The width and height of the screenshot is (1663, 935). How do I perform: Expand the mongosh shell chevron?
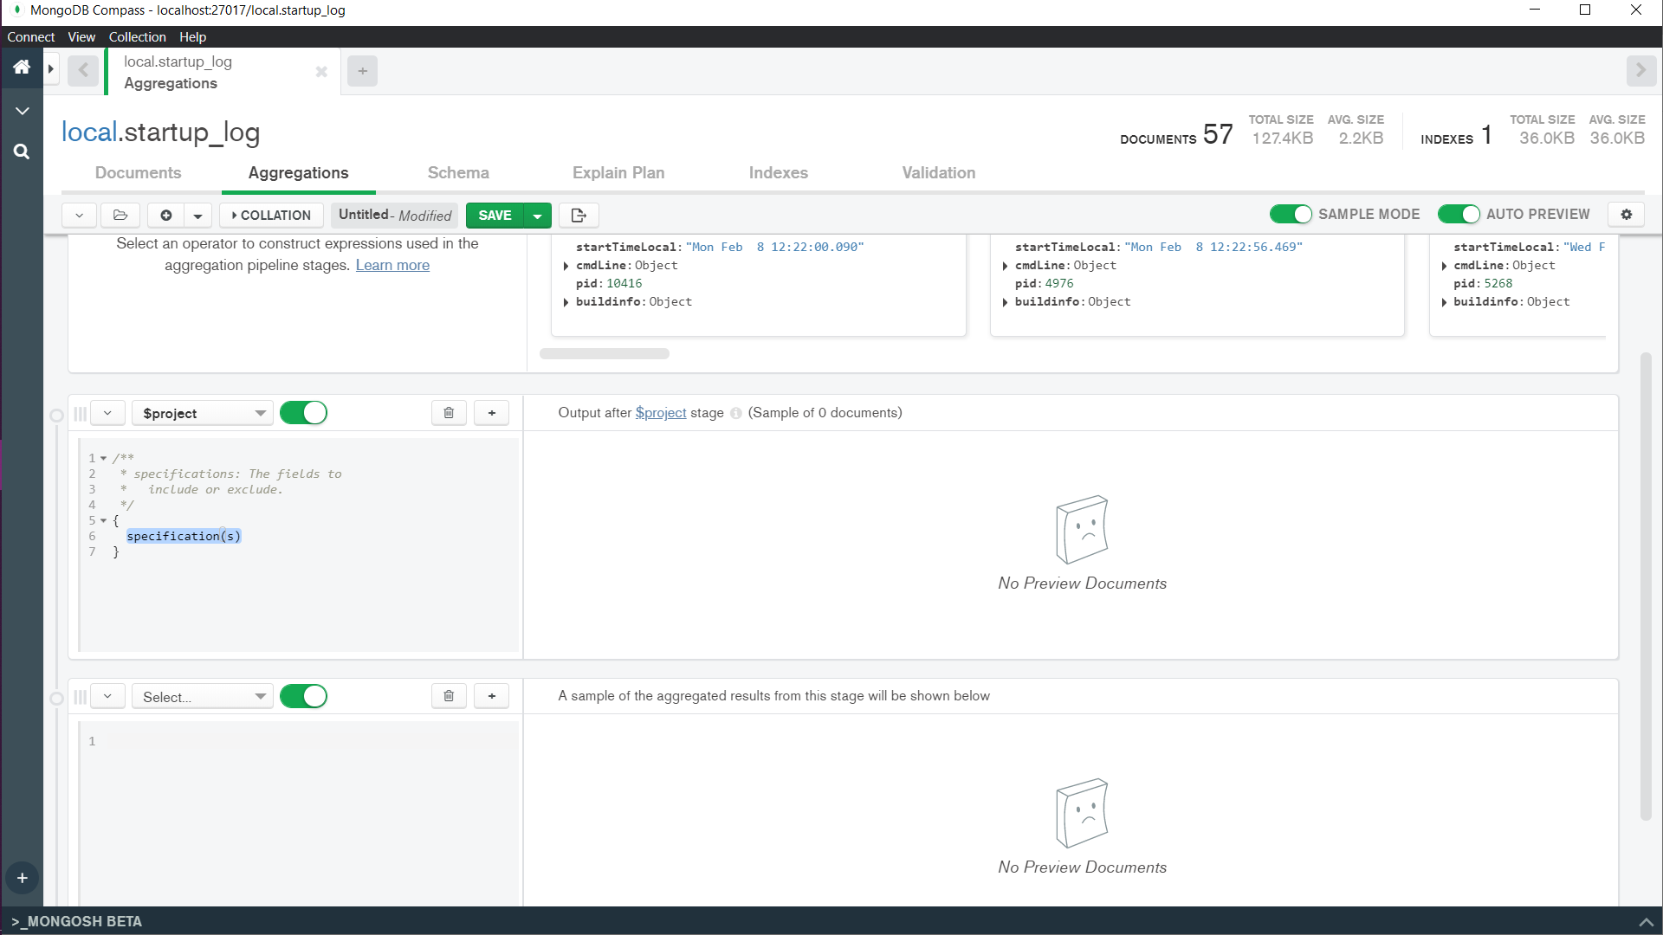[1646, 922]
